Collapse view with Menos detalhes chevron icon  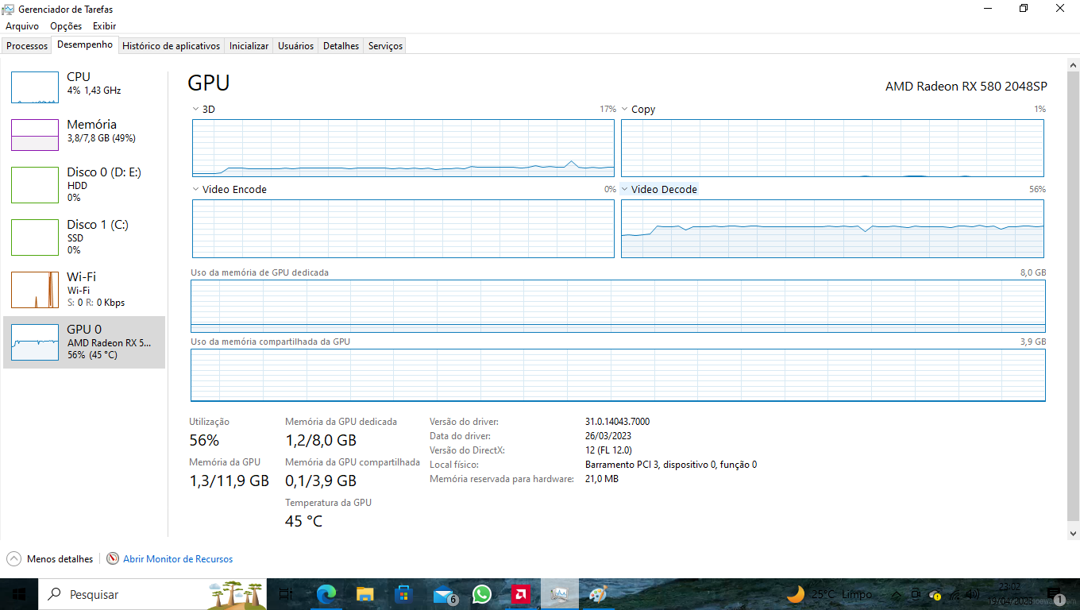[13, 559]
